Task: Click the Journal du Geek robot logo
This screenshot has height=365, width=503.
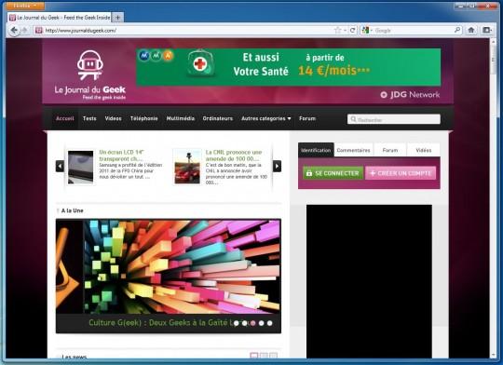Action: 89,65
